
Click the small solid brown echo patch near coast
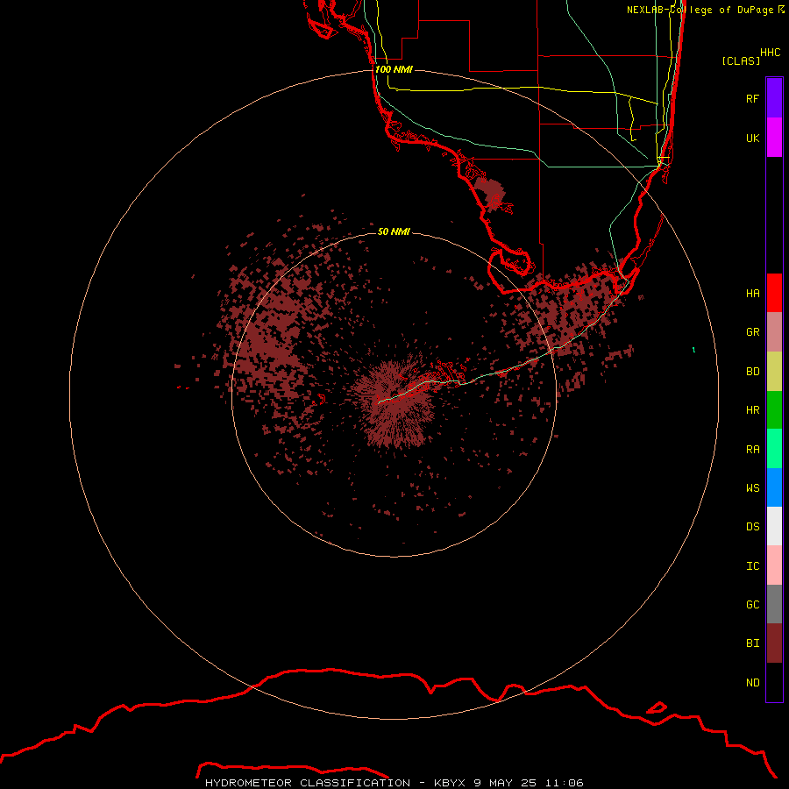(489, 192)
